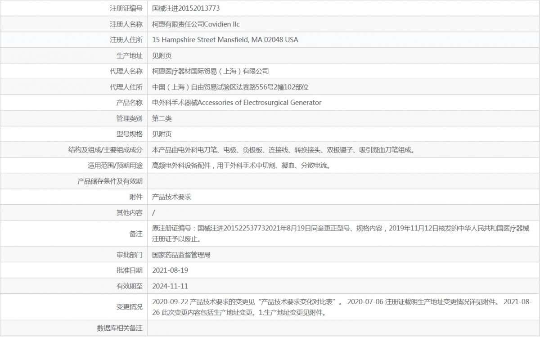Image resolution: width=540 pixels, height=337 pixels.
Task: Select the 注册证编号 row label
Action: click(126, 8)
